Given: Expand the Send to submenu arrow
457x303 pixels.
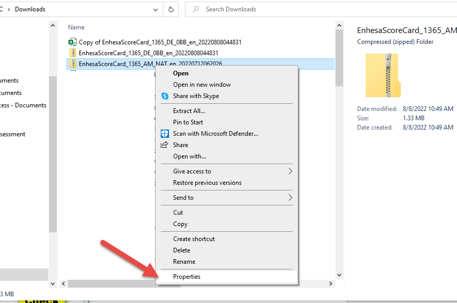Looking at the screenshot, I should coord(290,198).
